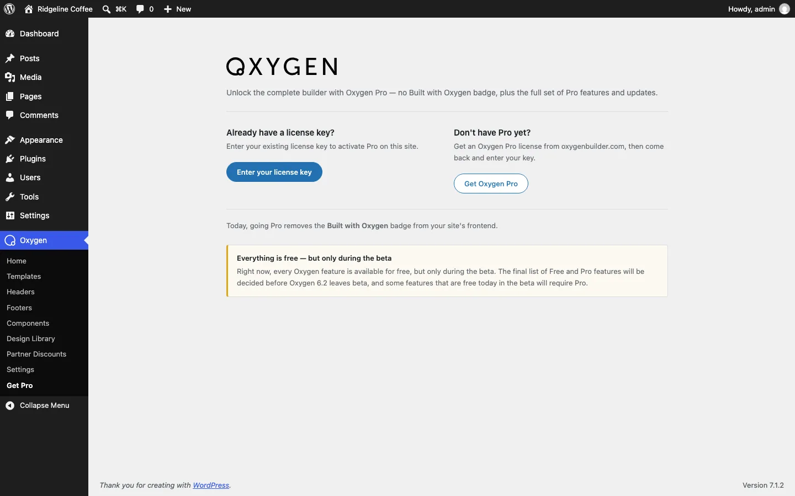795x496 pixels.
Task: Click the Posts pushpin icon
Action: pos(10,58)
